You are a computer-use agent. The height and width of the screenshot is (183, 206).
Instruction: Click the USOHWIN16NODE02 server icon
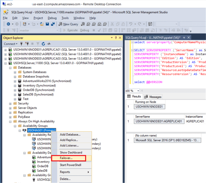(10, 54)
